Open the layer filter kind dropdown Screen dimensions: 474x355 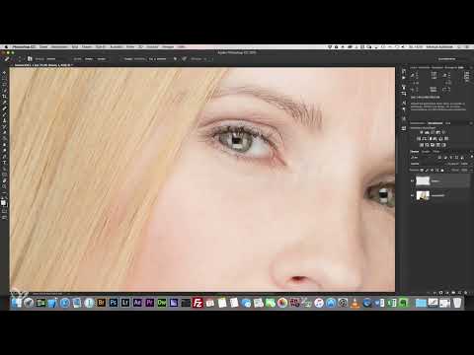click(423, 157)
